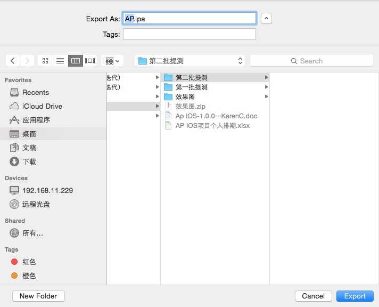
Task: Click the Cancel button
Action: point(313,296)
